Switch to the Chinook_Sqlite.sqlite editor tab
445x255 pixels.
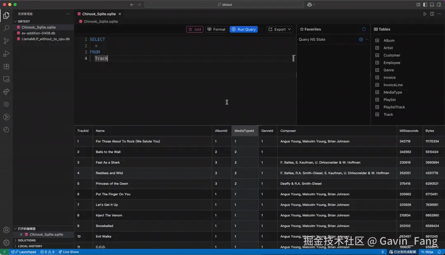click(99, 14)
